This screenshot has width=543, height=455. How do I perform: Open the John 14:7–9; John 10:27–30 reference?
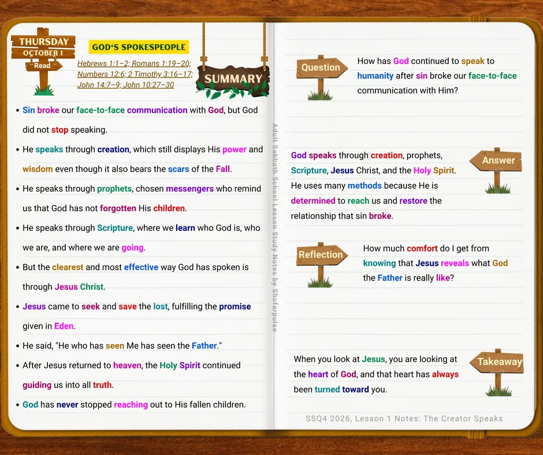tap(126, 85)
